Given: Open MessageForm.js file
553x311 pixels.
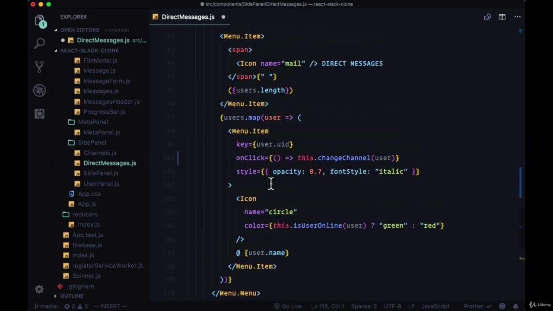Looking at the screenshot, I should [107, 81].
